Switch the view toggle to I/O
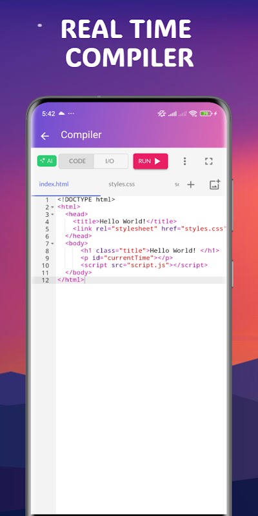 pyautogui.click(x=110, y=161)
